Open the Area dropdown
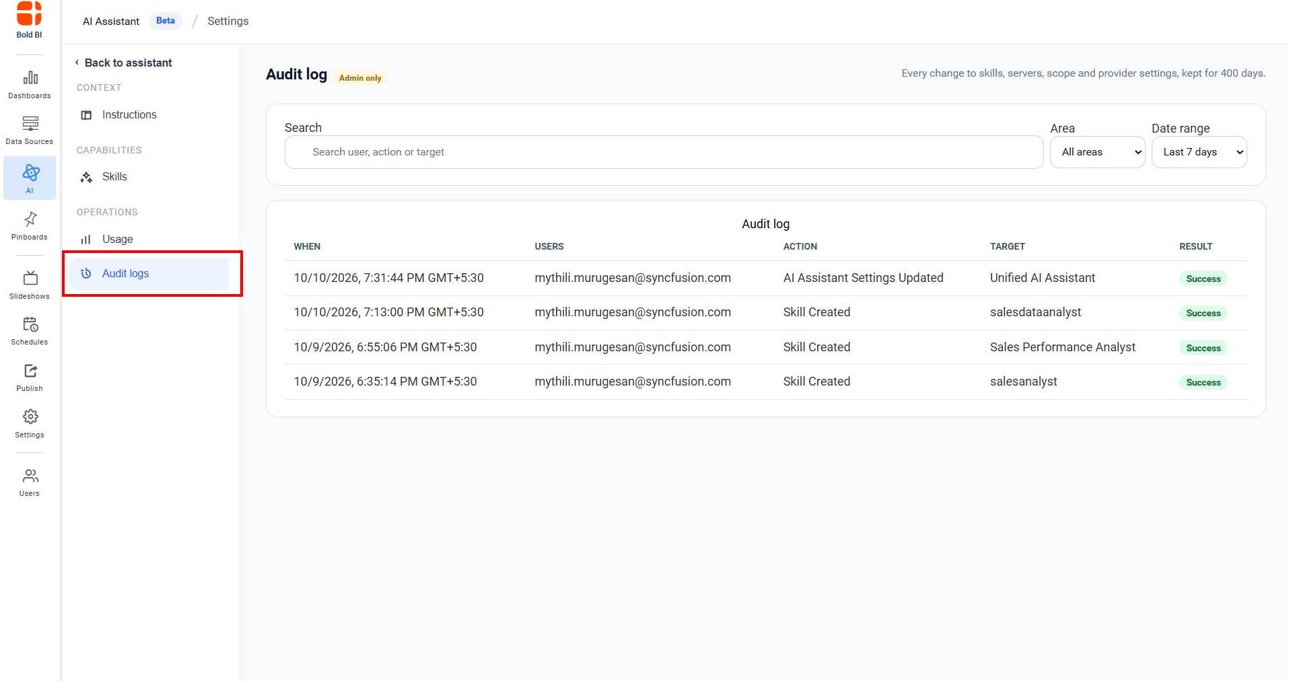The height and width of the screenshot is (681, 1289). tap(1097, 152)
